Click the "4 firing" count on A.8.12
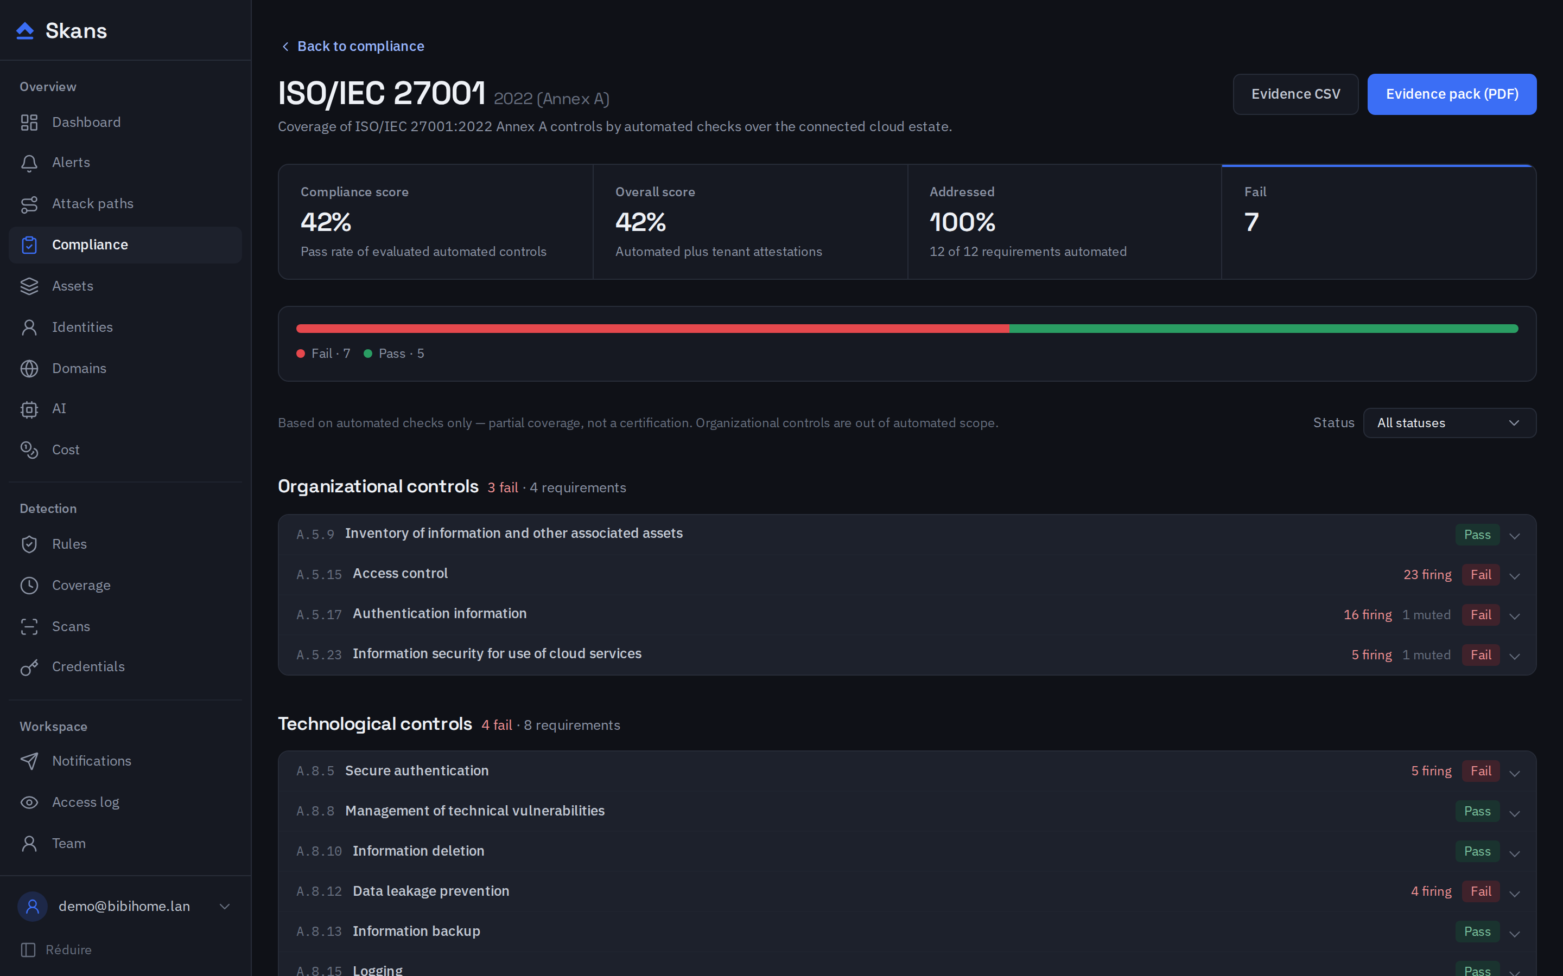1563x976 pixels. [1431, 891]
